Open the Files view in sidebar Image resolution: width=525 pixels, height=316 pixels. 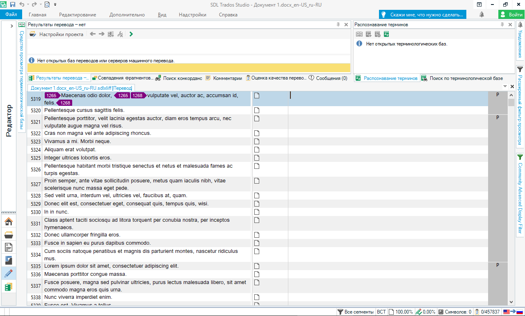pos(9,247)
